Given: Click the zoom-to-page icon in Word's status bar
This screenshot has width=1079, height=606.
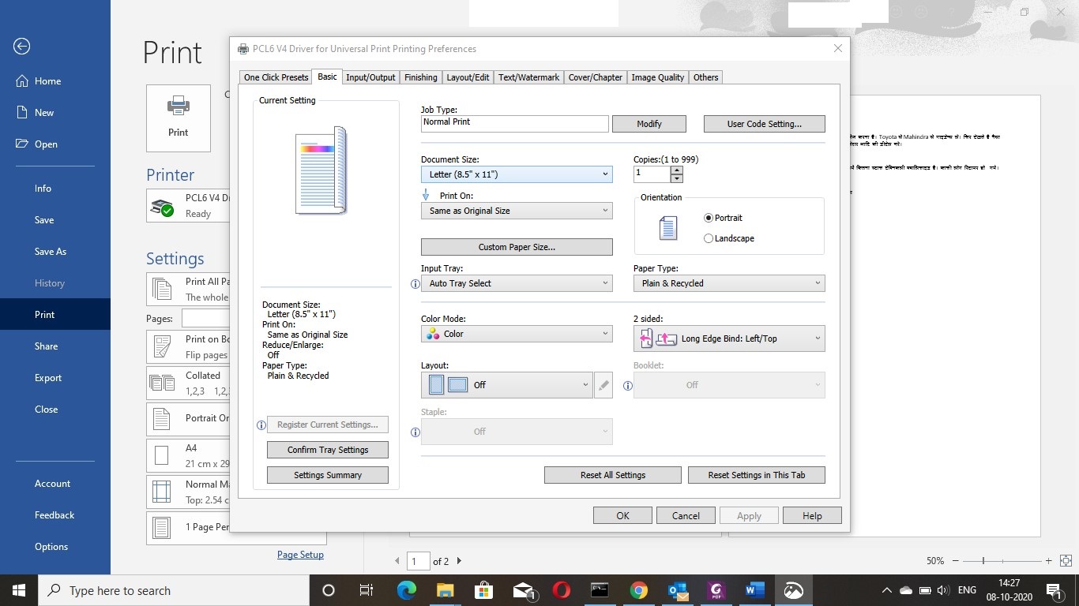Looking at the screenshot, I should point(1066,561).
